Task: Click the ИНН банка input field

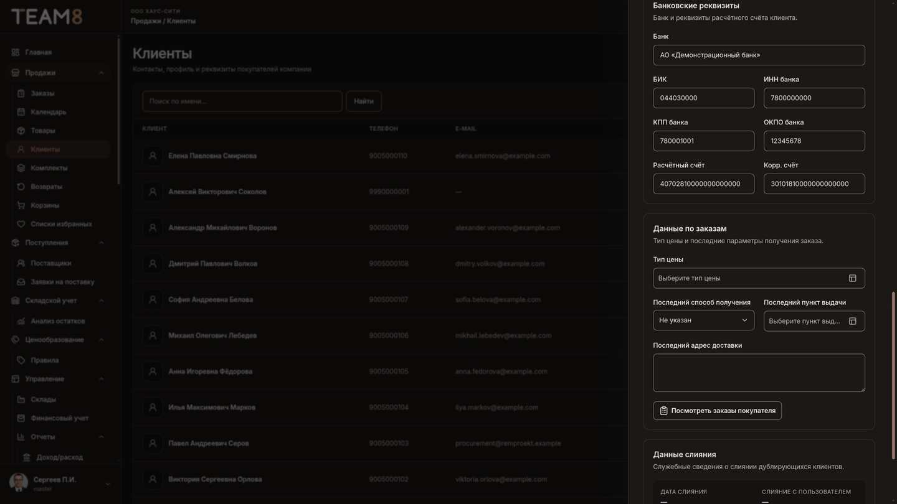Action: pos(814,98)
